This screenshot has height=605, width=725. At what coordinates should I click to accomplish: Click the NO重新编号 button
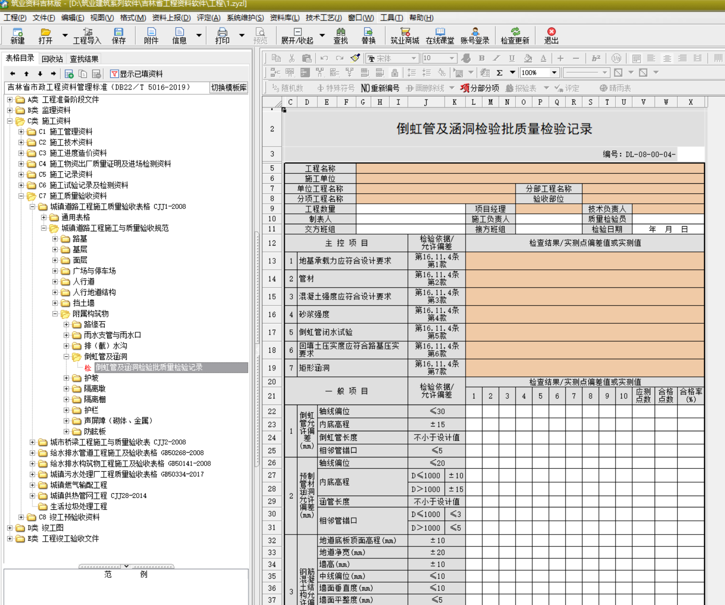coord(380,88)
